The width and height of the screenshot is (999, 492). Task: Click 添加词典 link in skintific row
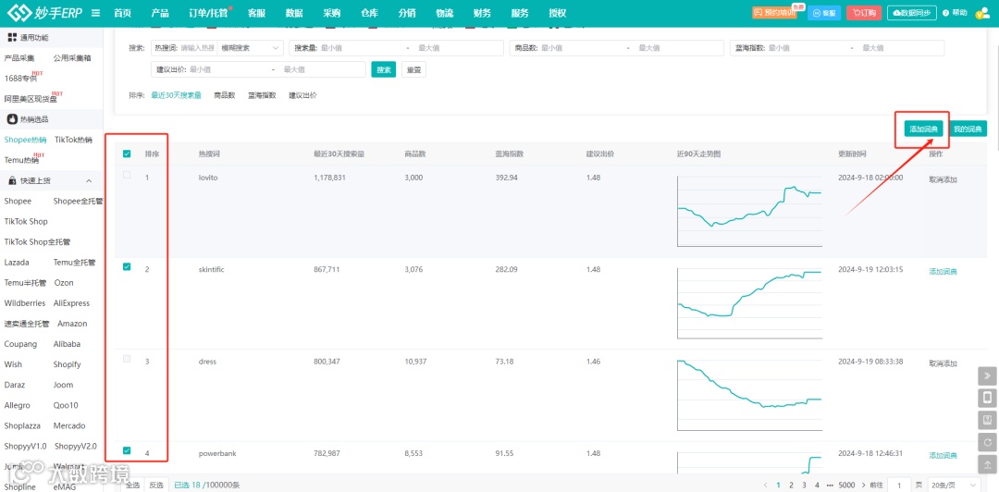943,272
